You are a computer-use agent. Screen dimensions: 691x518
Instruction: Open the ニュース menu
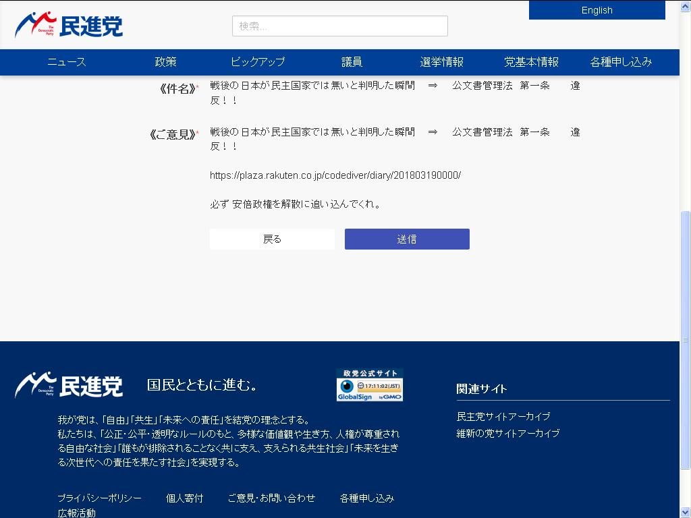pyautogui.click(x=67, y=62)
